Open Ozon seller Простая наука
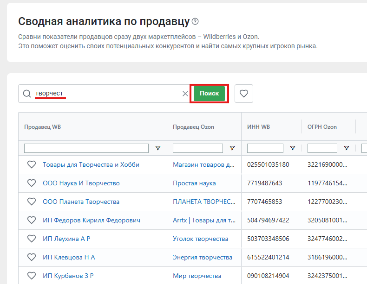367x284 pixels. 194,183
